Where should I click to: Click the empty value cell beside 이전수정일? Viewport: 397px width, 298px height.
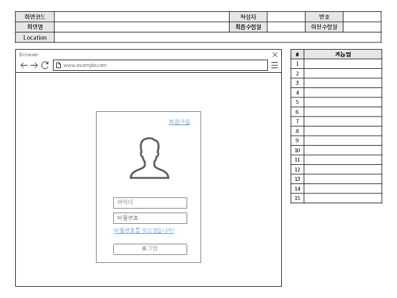point(363,27)
